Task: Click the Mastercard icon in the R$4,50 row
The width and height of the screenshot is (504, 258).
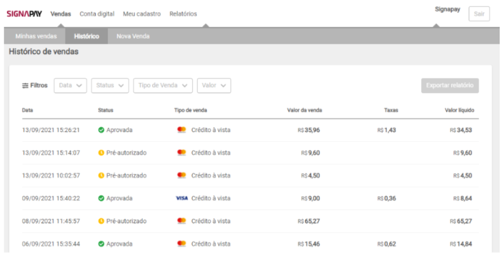Action: (182, 176)
